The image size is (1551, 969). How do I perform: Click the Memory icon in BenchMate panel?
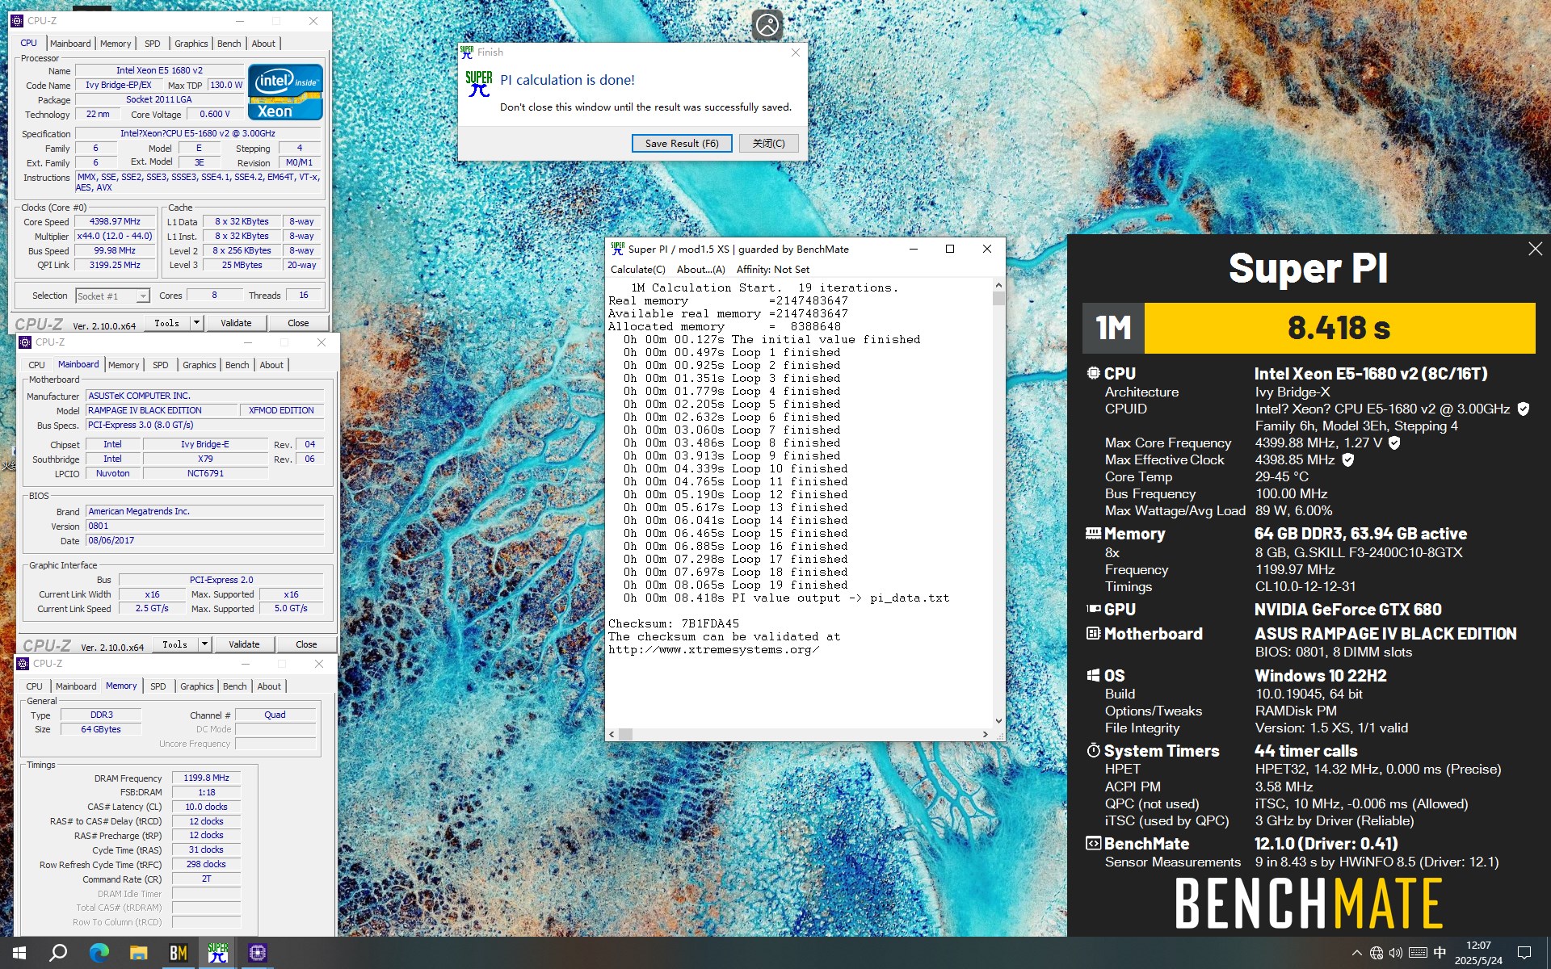tap(1093, 533)
